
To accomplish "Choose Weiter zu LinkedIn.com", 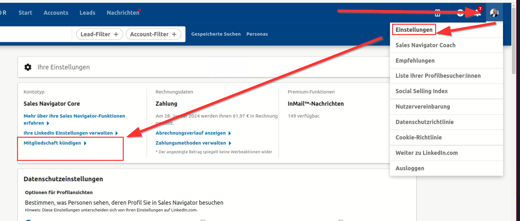I will coord(446,153).
